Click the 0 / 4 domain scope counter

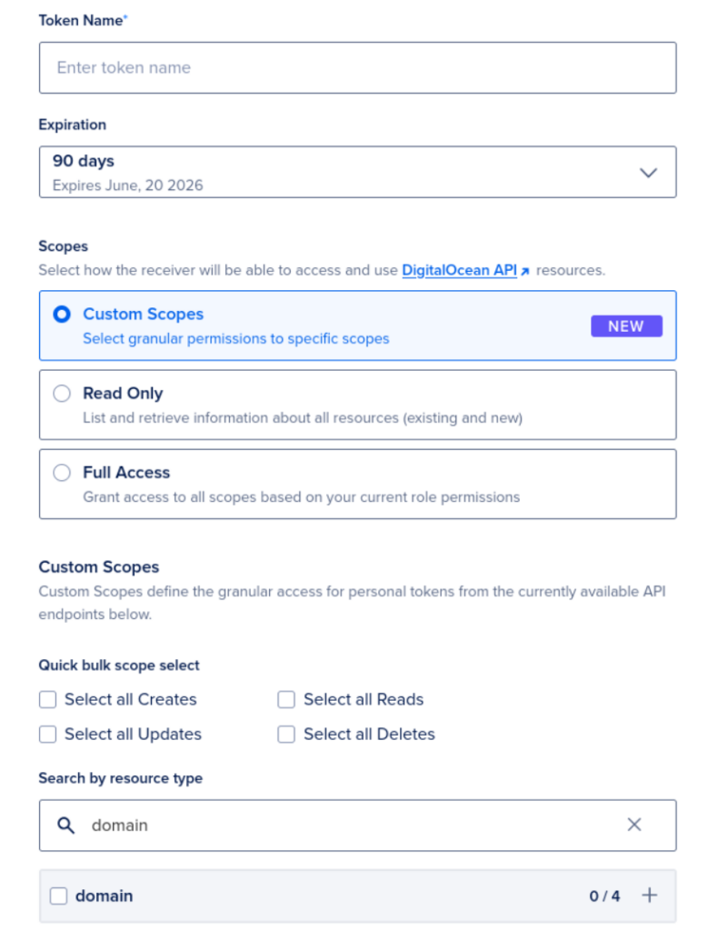click(604, 896)
